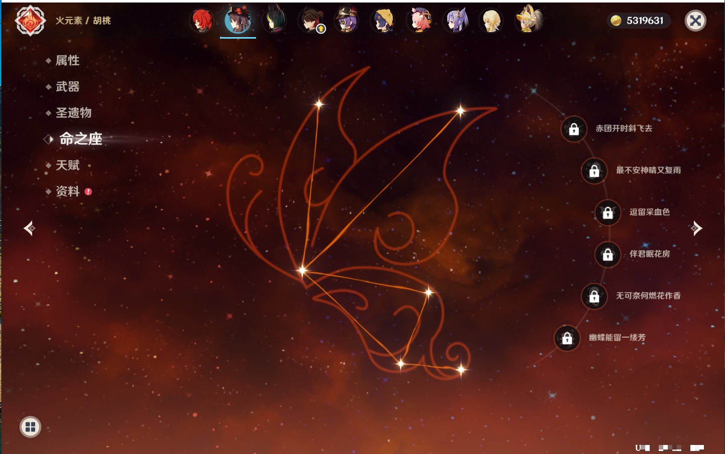Image resolution: width=725 pixels, height=454 pixels.
Task: Open locked constellation 伴君眠花房
Action: tap(608, 254)
